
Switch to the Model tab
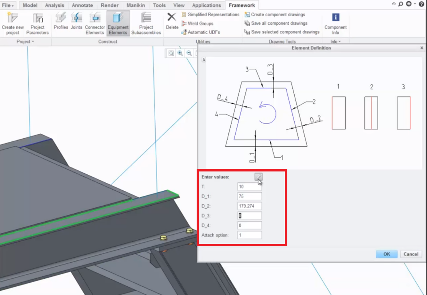pos(30,5)
